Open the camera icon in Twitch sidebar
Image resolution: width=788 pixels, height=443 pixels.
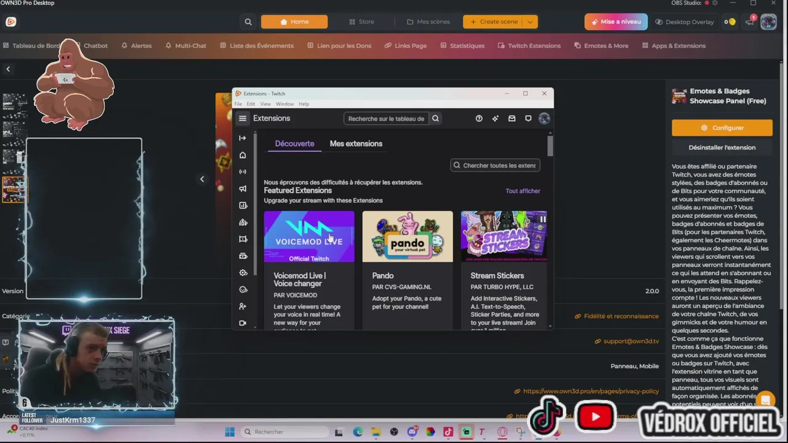point(243,323)
